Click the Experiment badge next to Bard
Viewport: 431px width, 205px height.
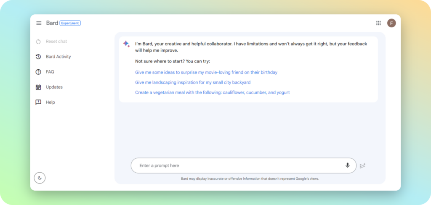70,23
